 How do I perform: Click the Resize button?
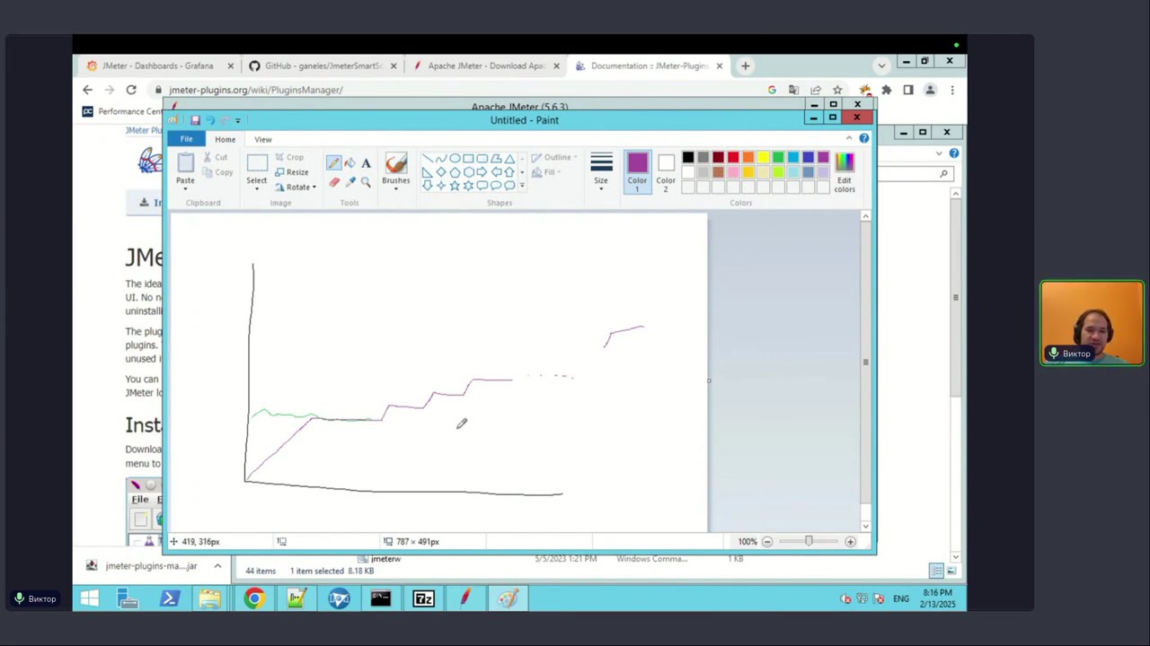pyautogui.click(x=291, y=172)
